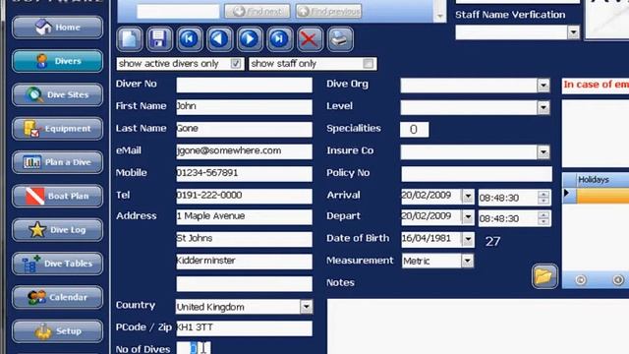Go to previous diver record
Screen dimensions: 629x354
(219, 39)
